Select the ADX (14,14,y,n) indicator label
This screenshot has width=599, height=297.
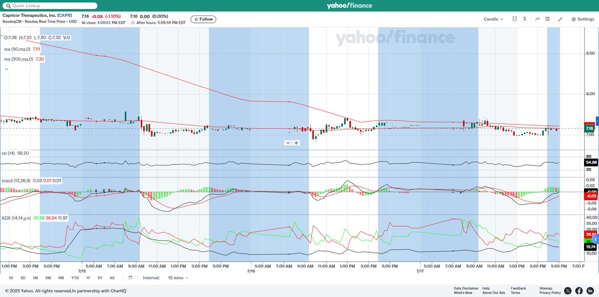[x=16, y=218]
